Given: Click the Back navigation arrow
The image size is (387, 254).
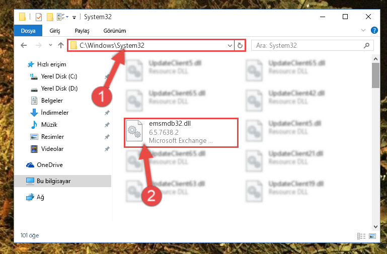Looking at the screenshot, I should pos(24,45).
